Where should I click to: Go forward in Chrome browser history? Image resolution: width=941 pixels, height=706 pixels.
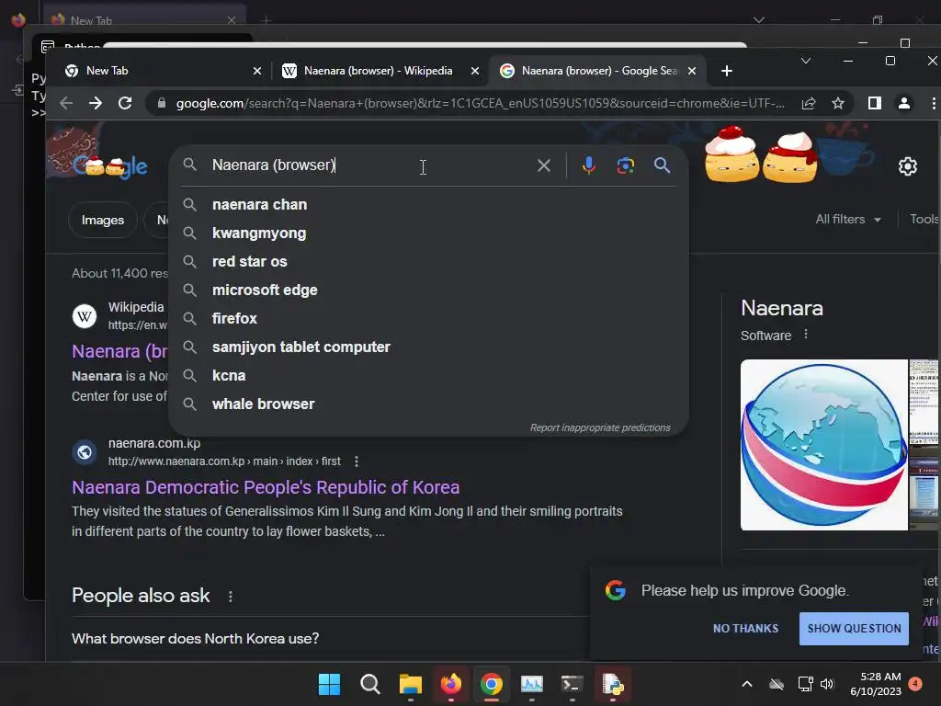[x=96, y=103]
